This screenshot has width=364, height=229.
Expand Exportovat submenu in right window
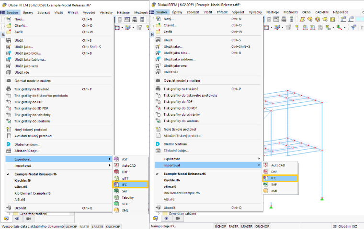208,159
